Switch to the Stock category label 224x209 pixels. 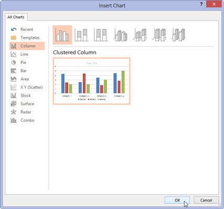[26, 96]
